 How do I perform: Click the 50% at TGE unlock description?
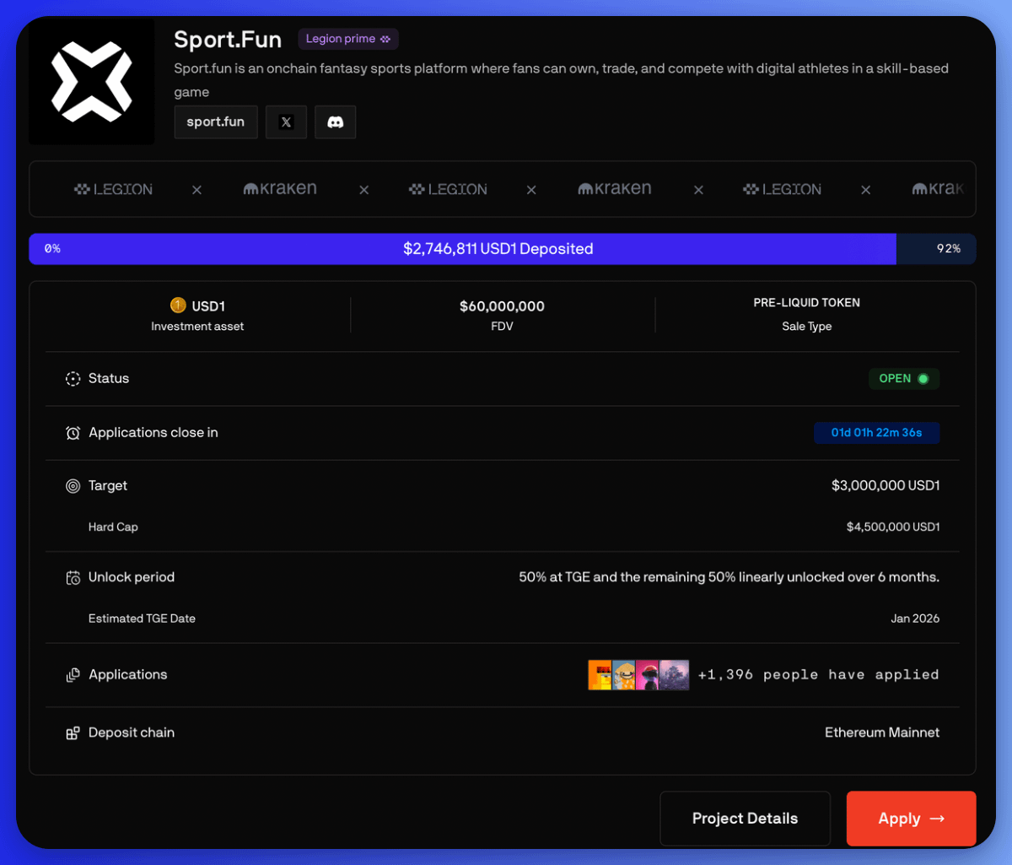tap(729, 578)
